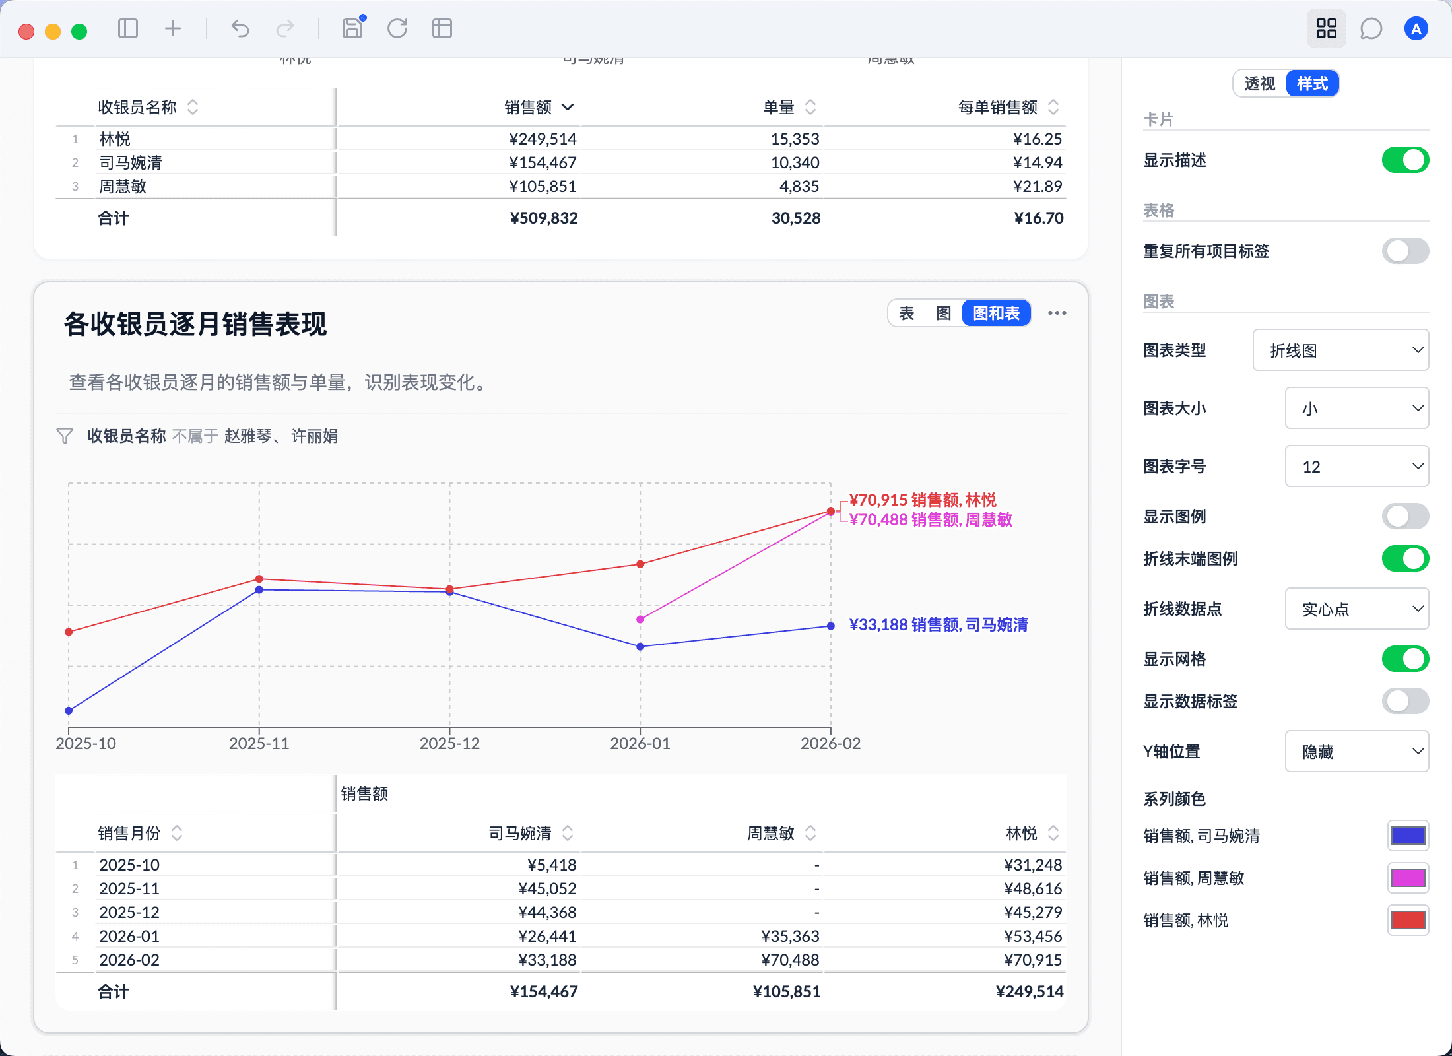The height and width of the screenshot is (1056, 1452).
Task: Open Y轴位置 dropdown showing 隐藏
Action: 1357,751
